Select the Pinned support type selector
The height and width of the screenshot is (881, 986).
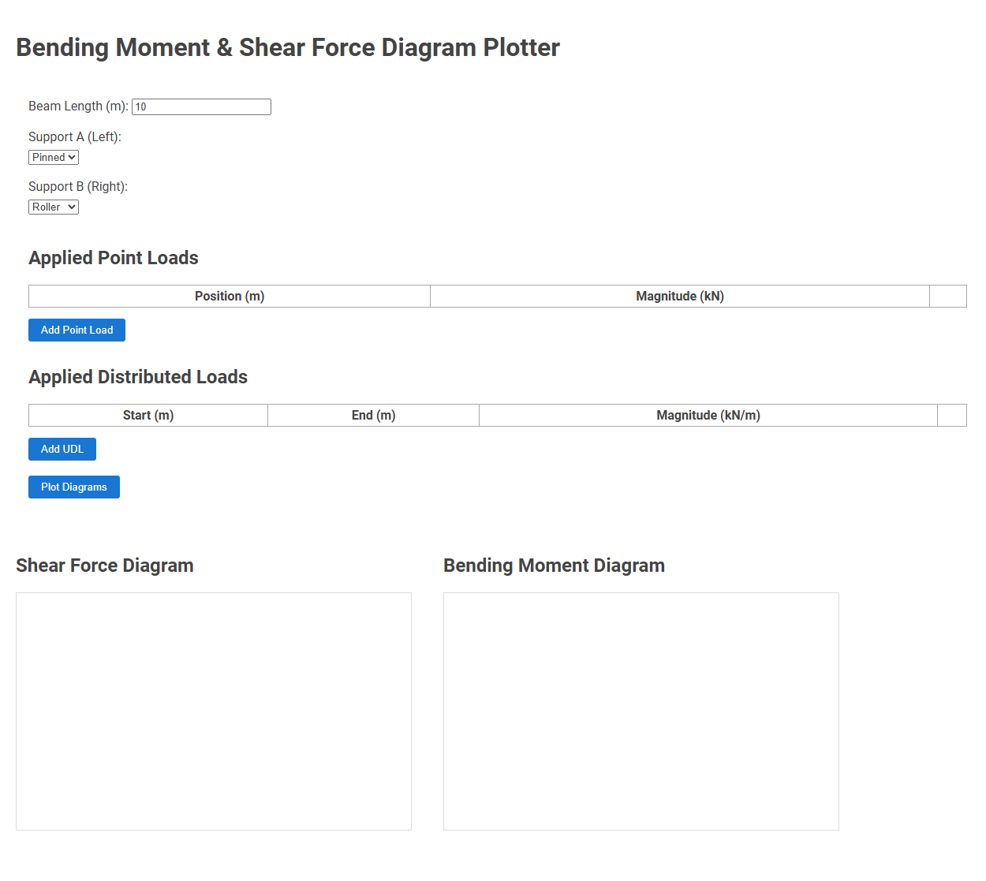click(x=53, y=157)
